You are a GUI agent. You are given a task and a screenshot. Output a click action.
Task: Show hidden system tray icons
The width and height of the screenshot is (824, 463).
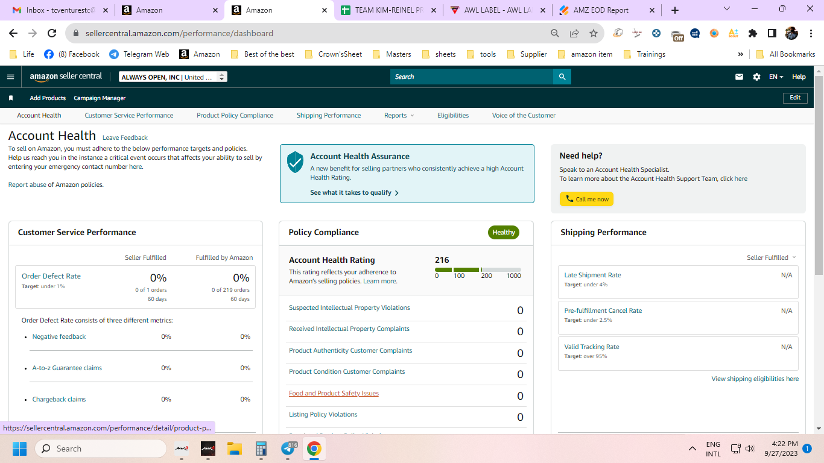[692, 449]
